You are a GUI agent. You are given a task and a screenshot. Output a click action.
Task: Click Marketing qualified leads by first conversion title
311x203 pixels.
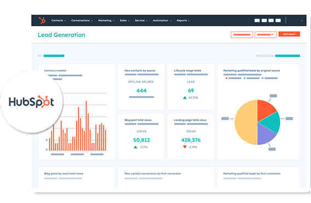click(252, 174)
